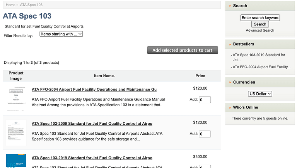This screenshot has height=168, width=297.
Task: Open the ATA Spec 103-2009 Standard title link
Action: point(92,124)
